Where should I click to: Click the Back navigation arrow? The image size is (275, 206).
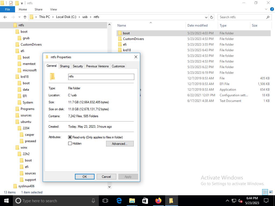click(5, 17)
